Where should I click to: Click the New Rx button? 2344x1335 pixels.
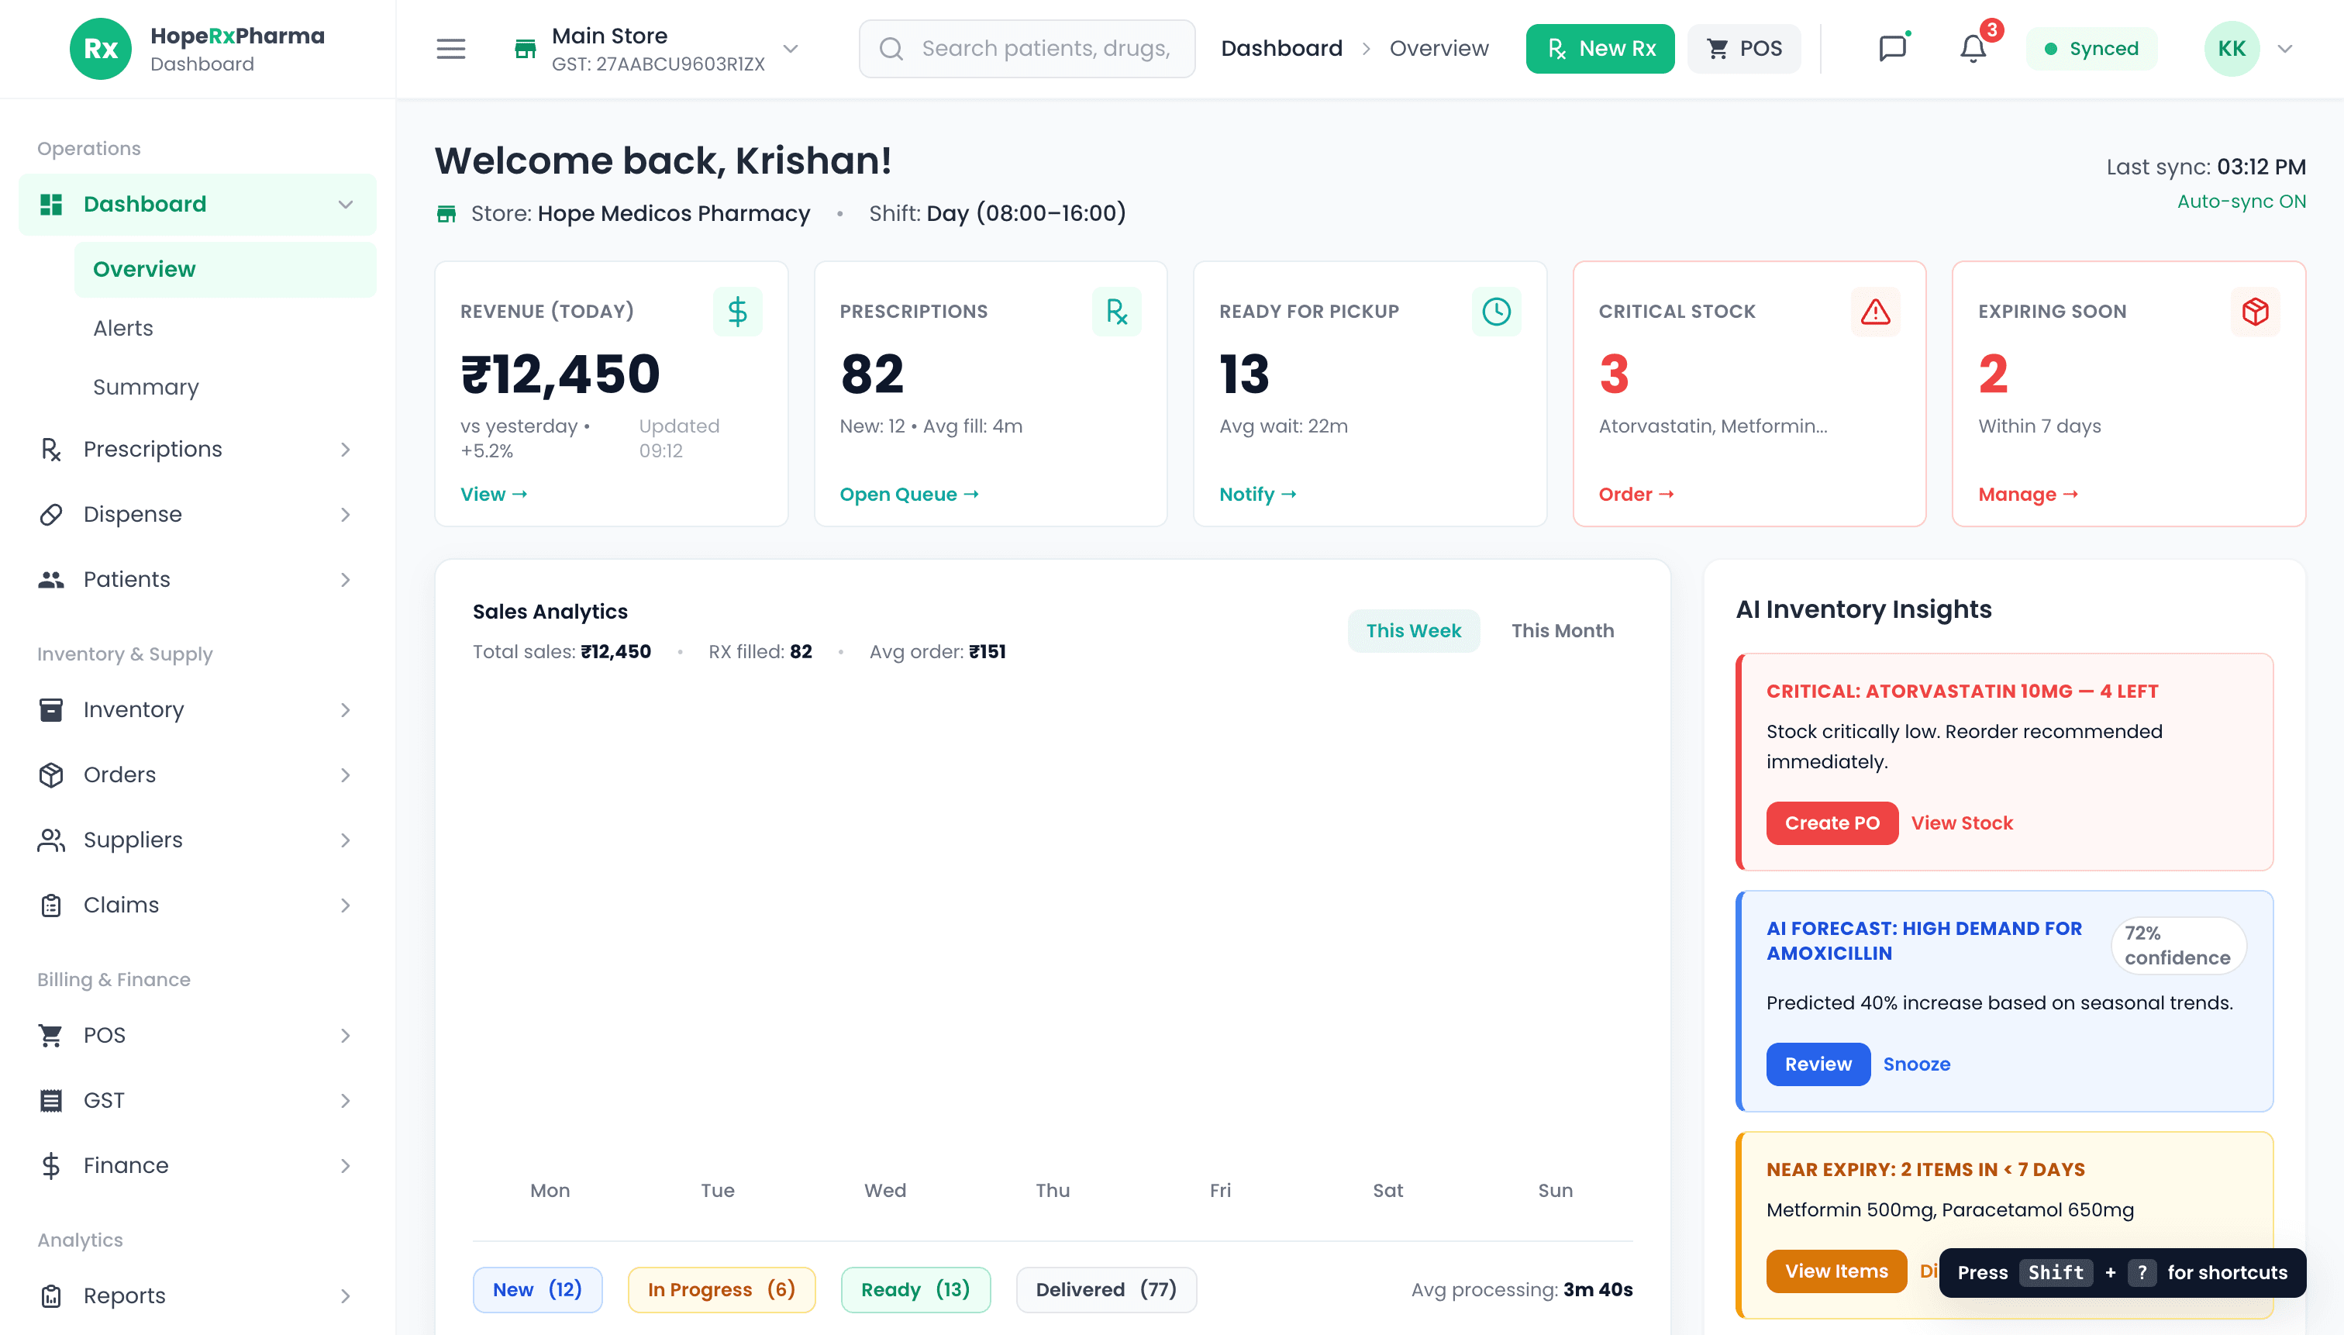tap(1600, 48)
